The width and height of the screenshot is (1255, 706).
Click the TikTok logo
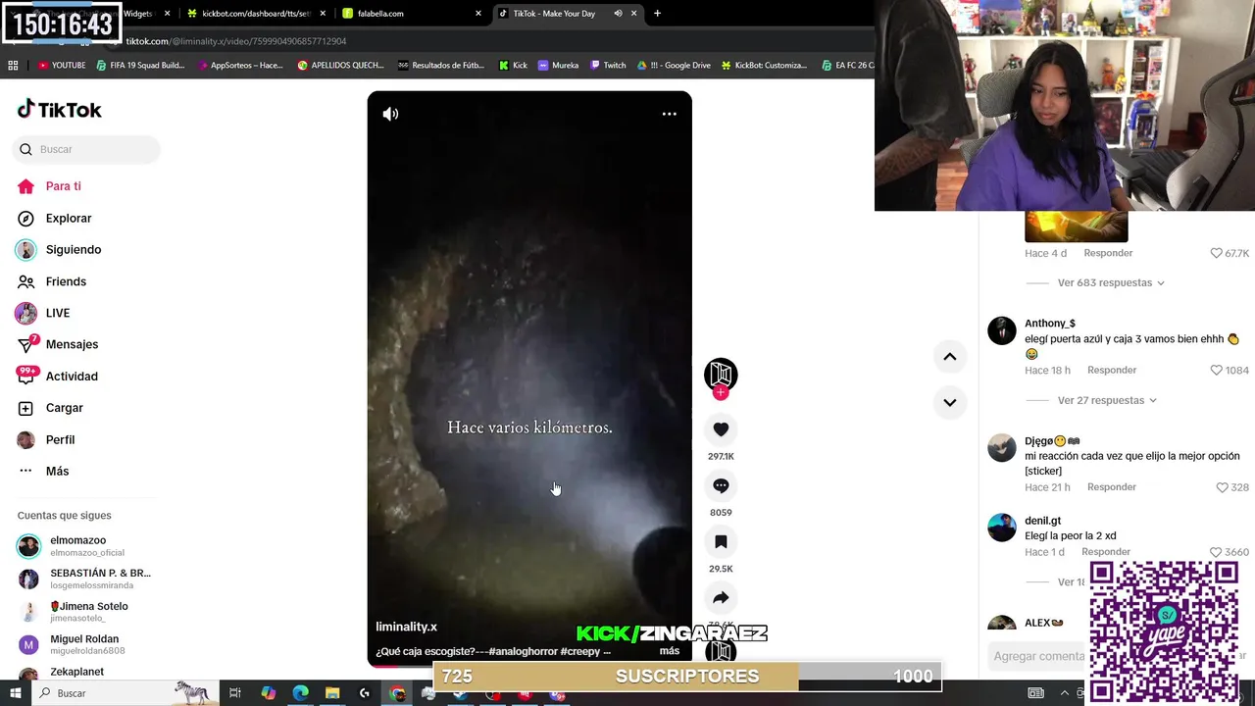pos(60,110)
